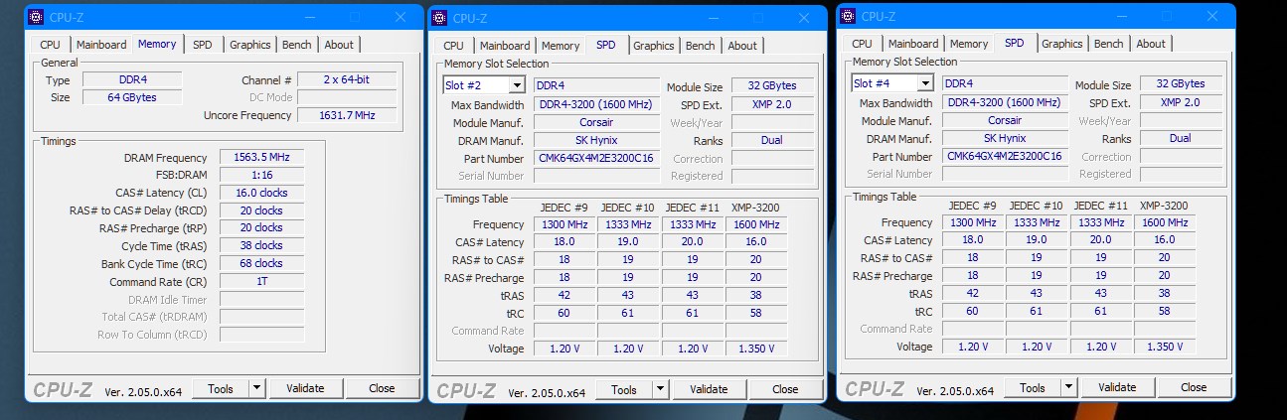
Task: Open the Bench tab in the Slot #4 window
Action: (1108, 44)
